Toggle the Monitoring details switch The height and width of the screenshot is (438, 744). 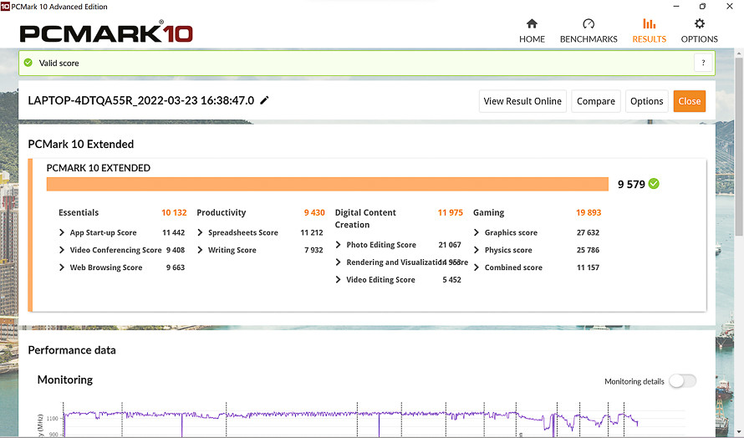tap(681, 381)
